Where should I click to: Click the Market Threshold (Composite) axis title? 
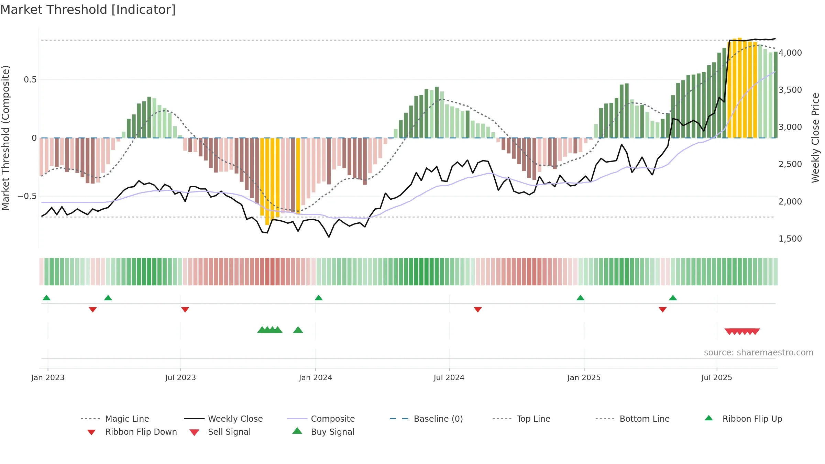click(5, 138)
